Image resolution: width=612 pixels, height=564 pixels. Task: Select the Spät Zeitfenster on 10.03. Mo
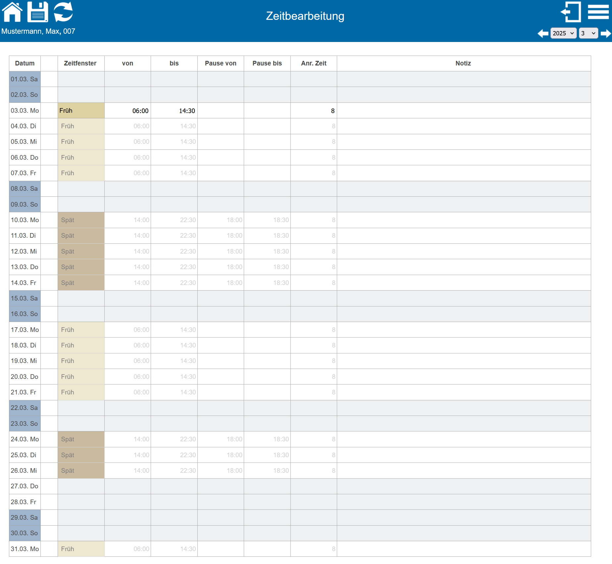[x=81, y=220]
